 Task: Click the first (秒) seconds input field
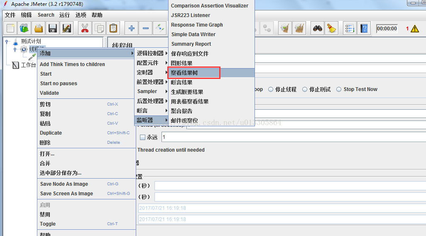290,186
